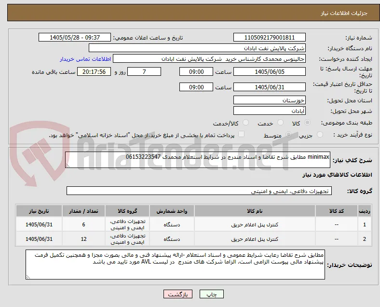Select the جزیی purchase type radio
The image size is (380, 307).
click(320, 135)
